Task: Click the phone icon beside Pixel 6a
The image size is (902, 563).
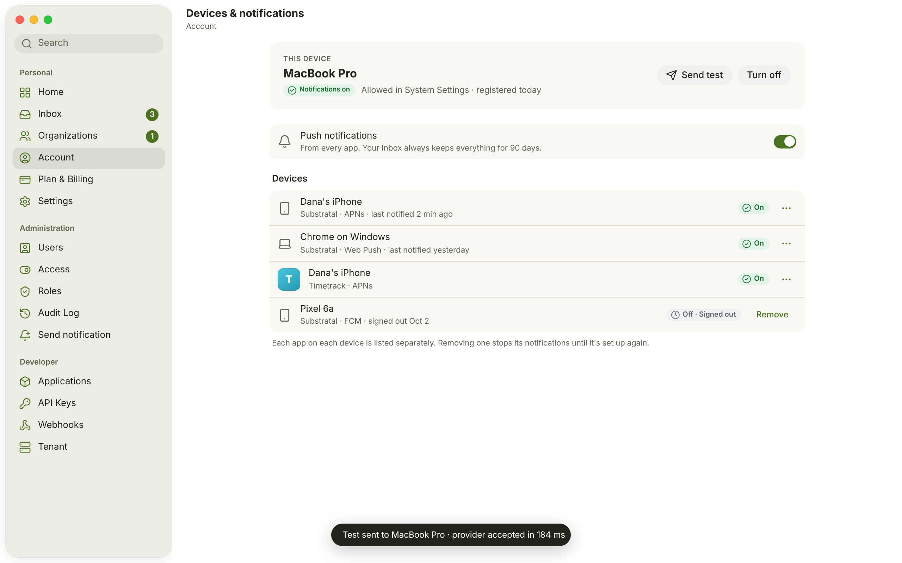Action: pyautogui.click(x=285, y=315)
